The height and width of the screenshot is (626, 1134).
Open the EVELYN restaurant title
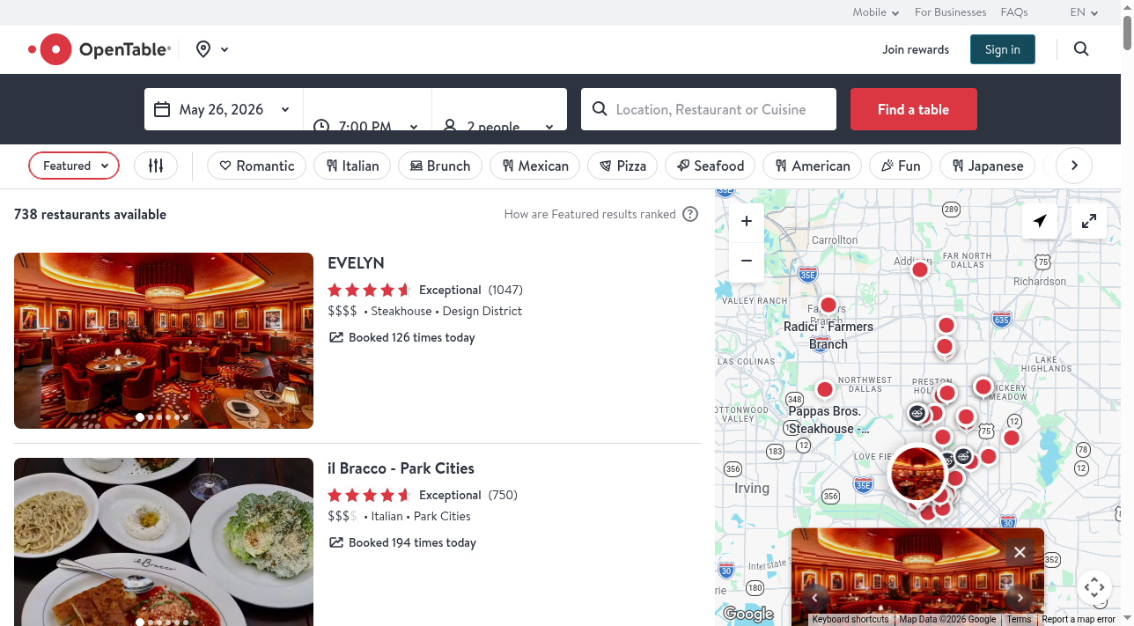tap(356, 263)
